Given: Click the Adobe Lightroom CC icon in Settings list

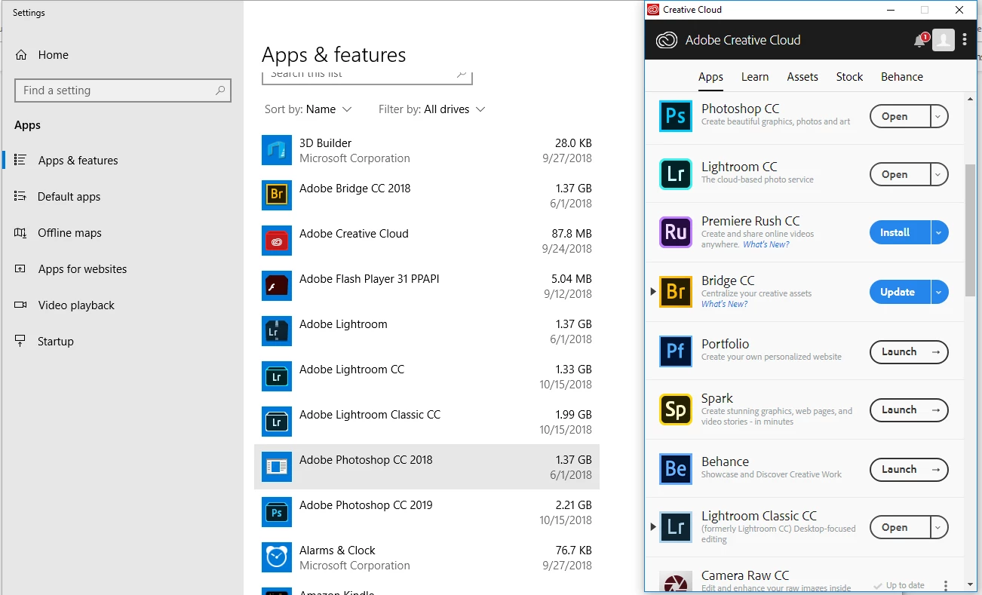Looking at the screenshot, I should click(x=277, y=376).
